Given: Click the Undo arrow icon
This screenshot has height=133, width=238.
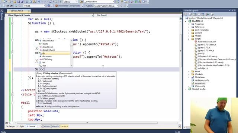Looking at the screenshot, I should point(39,1).
